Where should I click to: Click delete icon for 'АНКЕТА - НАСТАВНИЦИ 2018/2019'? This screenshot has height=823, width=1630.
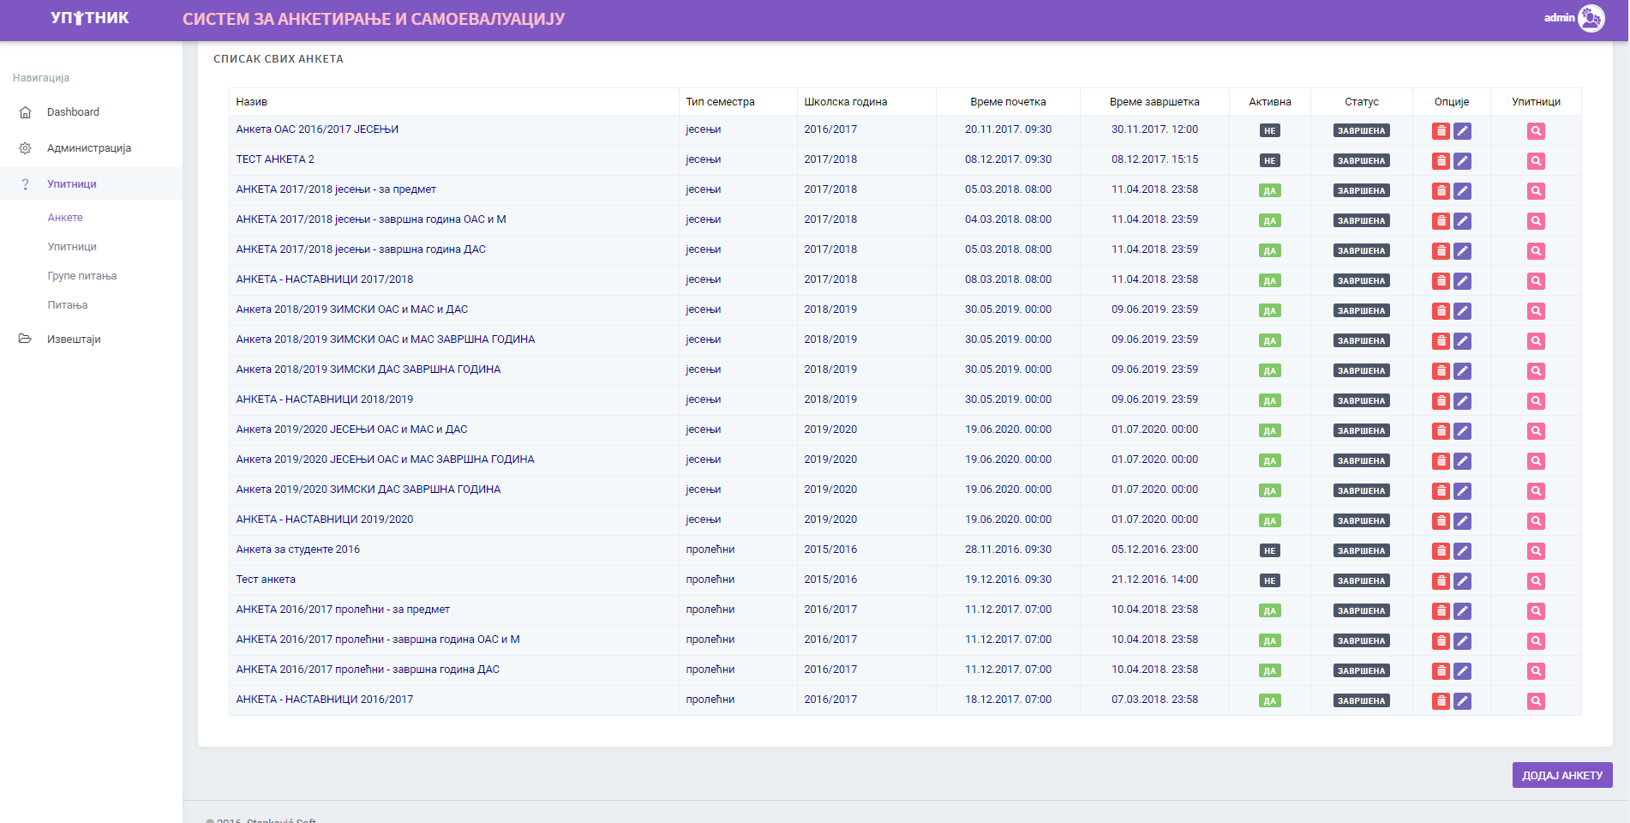tap(1441, 401)
